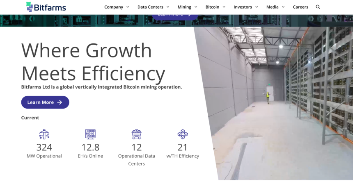Open the Media menu item
Viewport: 353px width, 184px height.
[273, 7]
